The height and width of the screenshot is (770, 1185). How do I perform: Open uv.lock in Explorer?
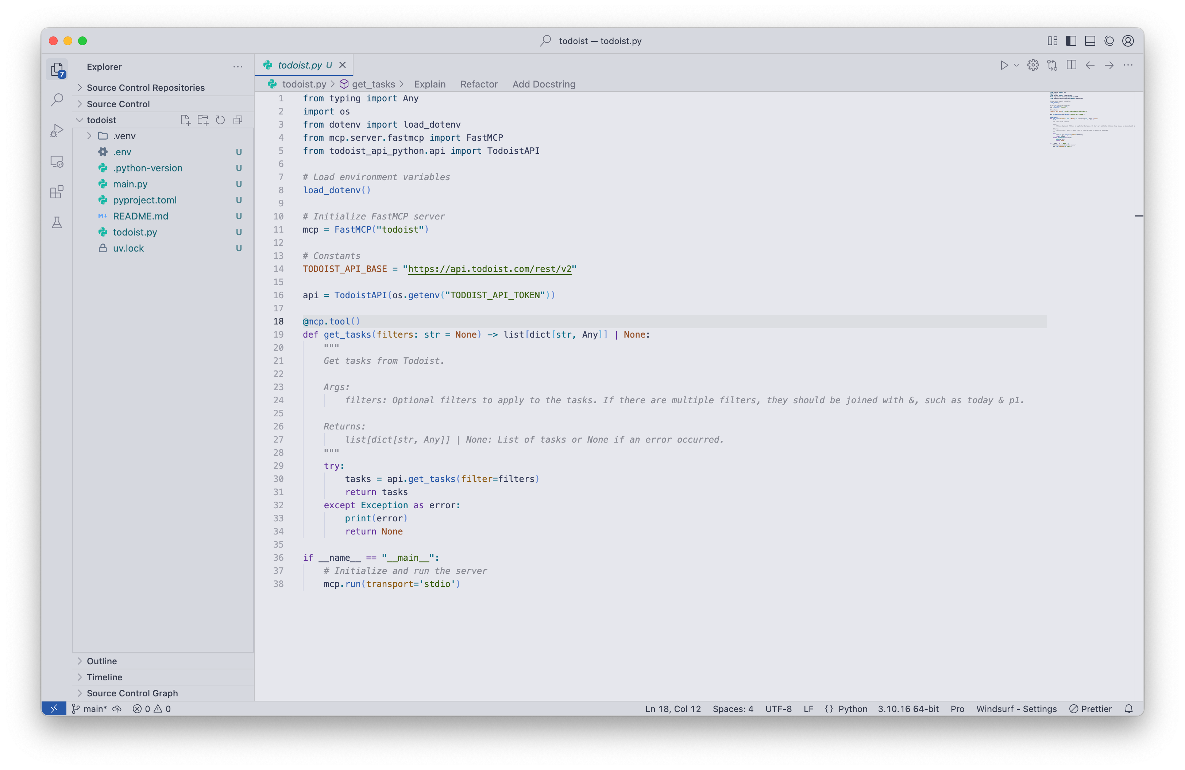(x=163, y=248)
